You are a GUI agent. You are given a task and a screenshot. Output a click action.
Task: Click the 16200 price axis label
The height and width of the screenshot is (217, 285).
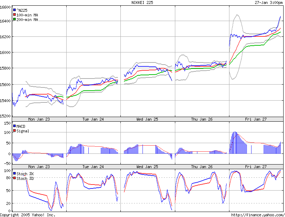click(5, 37)
